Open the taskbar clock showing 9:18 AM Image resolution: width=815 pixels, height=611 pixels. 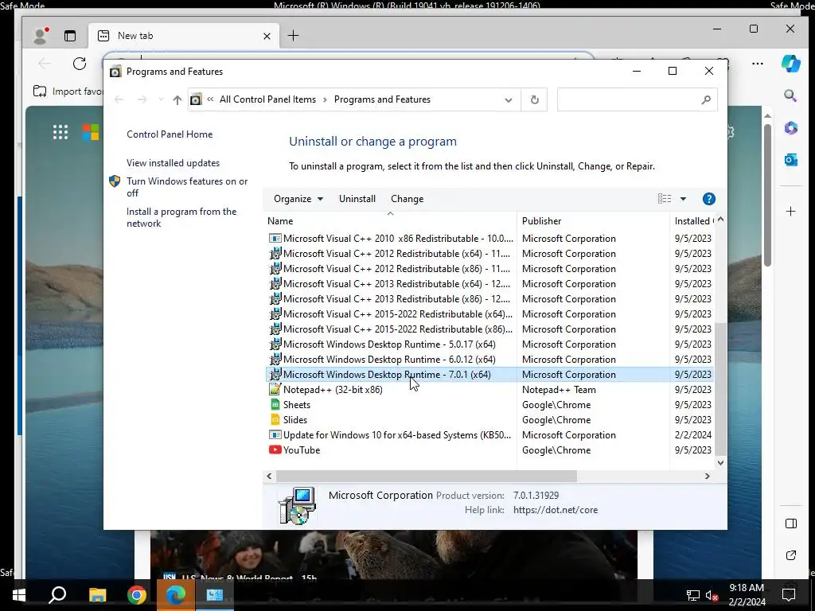[x=747, y=595]
